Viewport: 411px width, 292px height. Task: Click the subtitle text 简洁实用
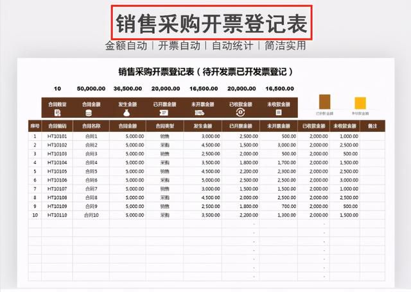click(x=285, y=45)
